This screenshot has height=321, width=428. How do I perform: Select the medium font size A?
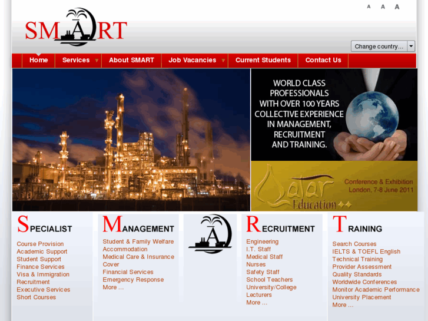pos(383,6)
